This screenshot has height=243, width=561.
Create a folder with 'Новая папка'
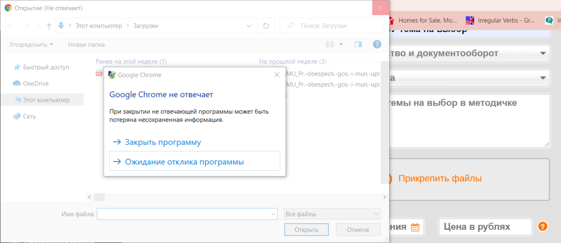(86, 44)
